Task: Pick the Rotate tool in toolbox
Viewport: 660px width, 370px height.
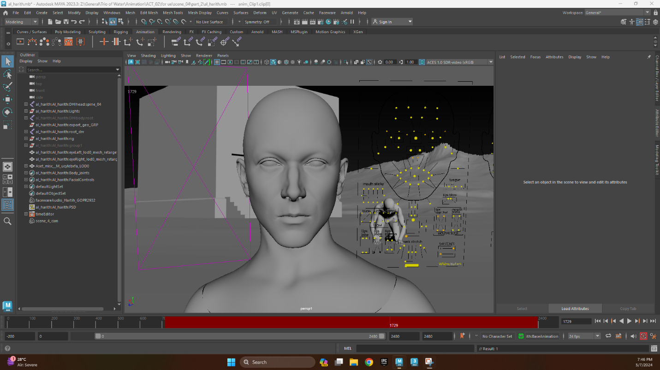Action: [x=7, y=112]
